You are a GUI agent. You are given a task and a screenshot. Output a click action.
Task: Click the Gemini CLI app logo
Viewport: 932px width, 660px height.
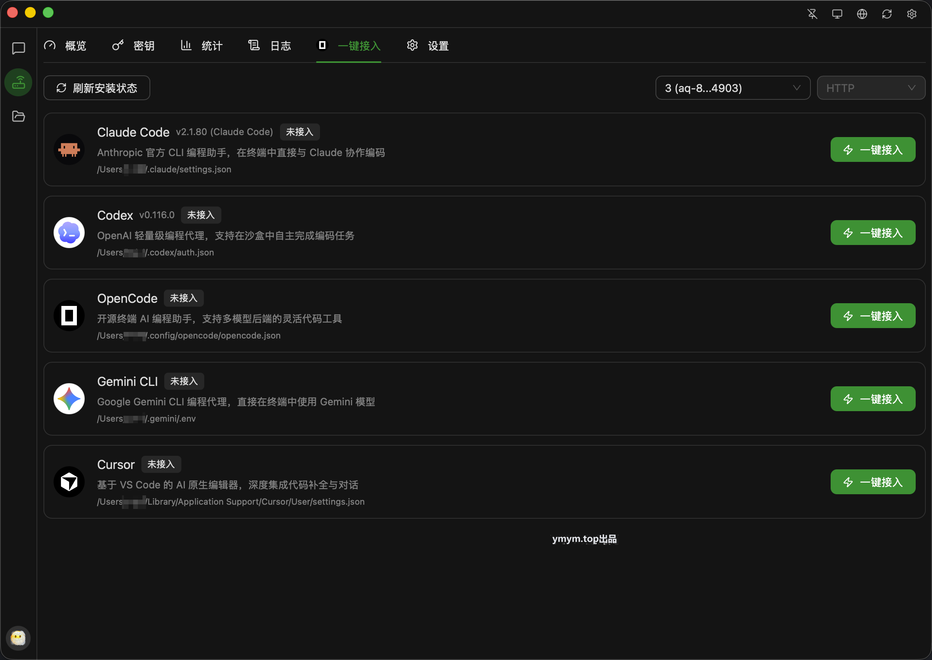tap(69, 399)
